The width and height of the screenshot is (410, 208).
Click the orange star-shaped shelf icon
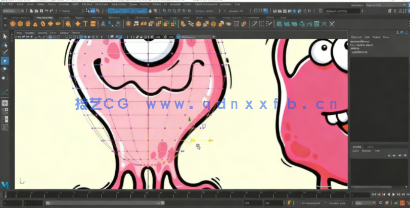tap(78, 23)
